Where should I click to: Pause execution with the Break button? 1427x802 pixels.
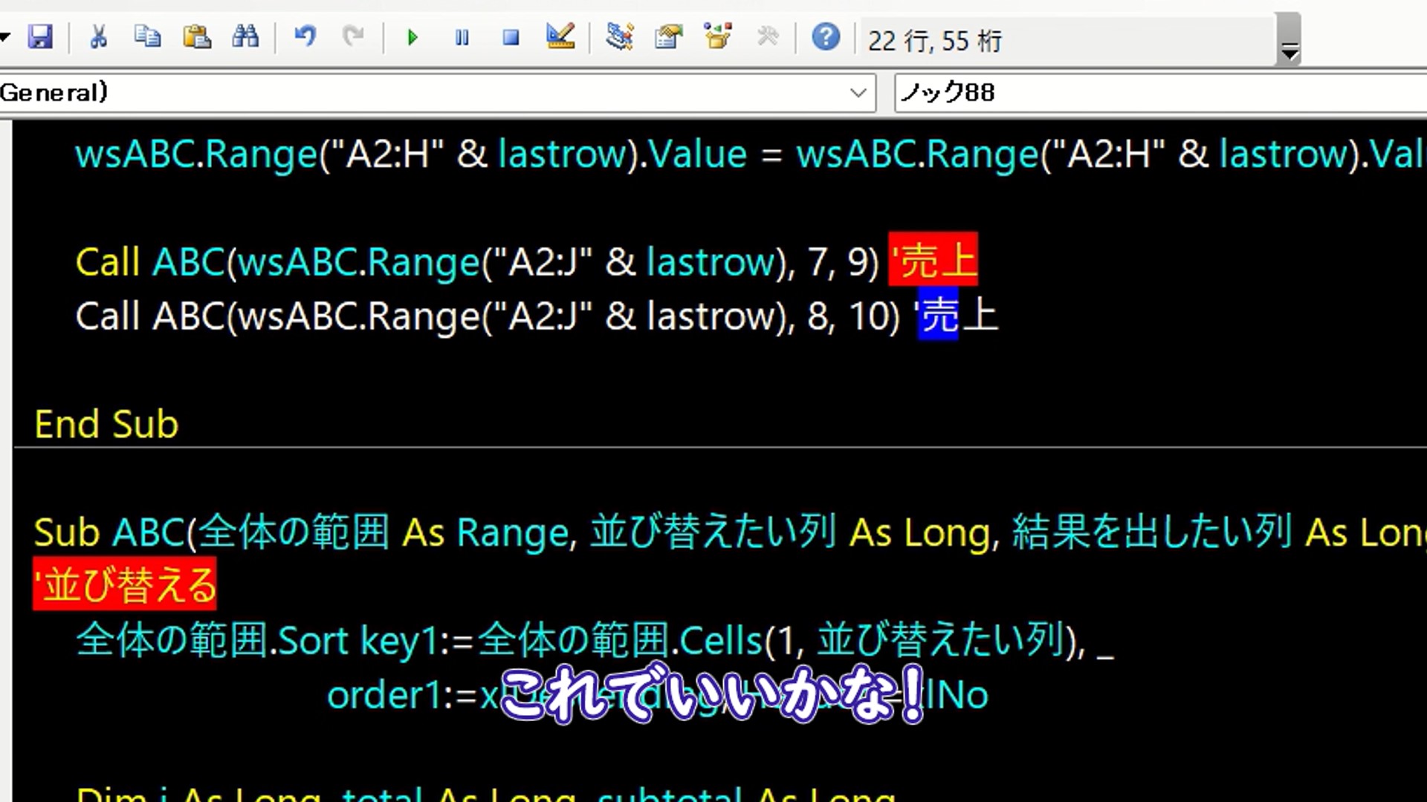(x=462, y=37)
